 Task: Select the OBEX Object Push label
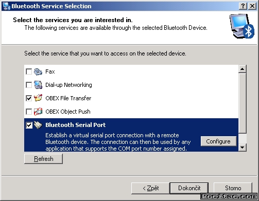68,112
